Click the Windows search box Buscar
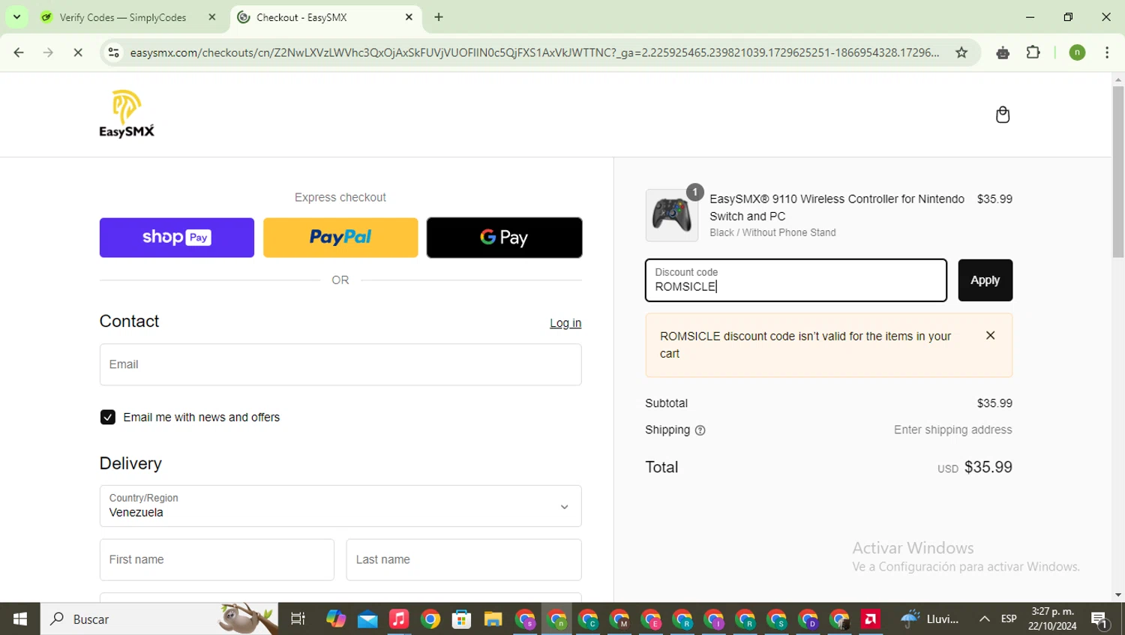Screen dimensions: 1125x635 [159, 619]
